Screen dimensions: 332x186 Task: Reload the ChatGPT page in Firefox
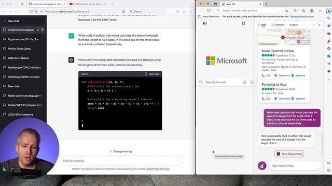pyautogui.click(x=17, y=11)
